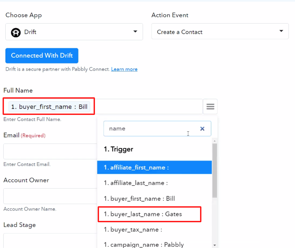Click the Lead Stage input field
Viewport: 295px width, 248px height.
[x=50, y=241]
